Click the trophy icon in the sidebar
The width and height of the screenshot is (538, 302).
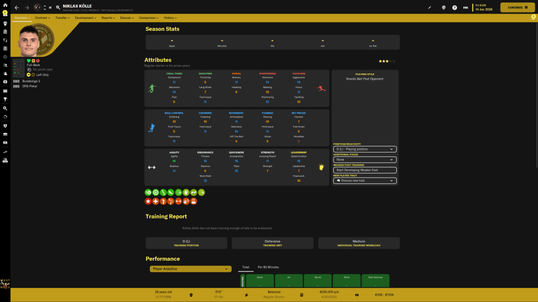point(5,99)
